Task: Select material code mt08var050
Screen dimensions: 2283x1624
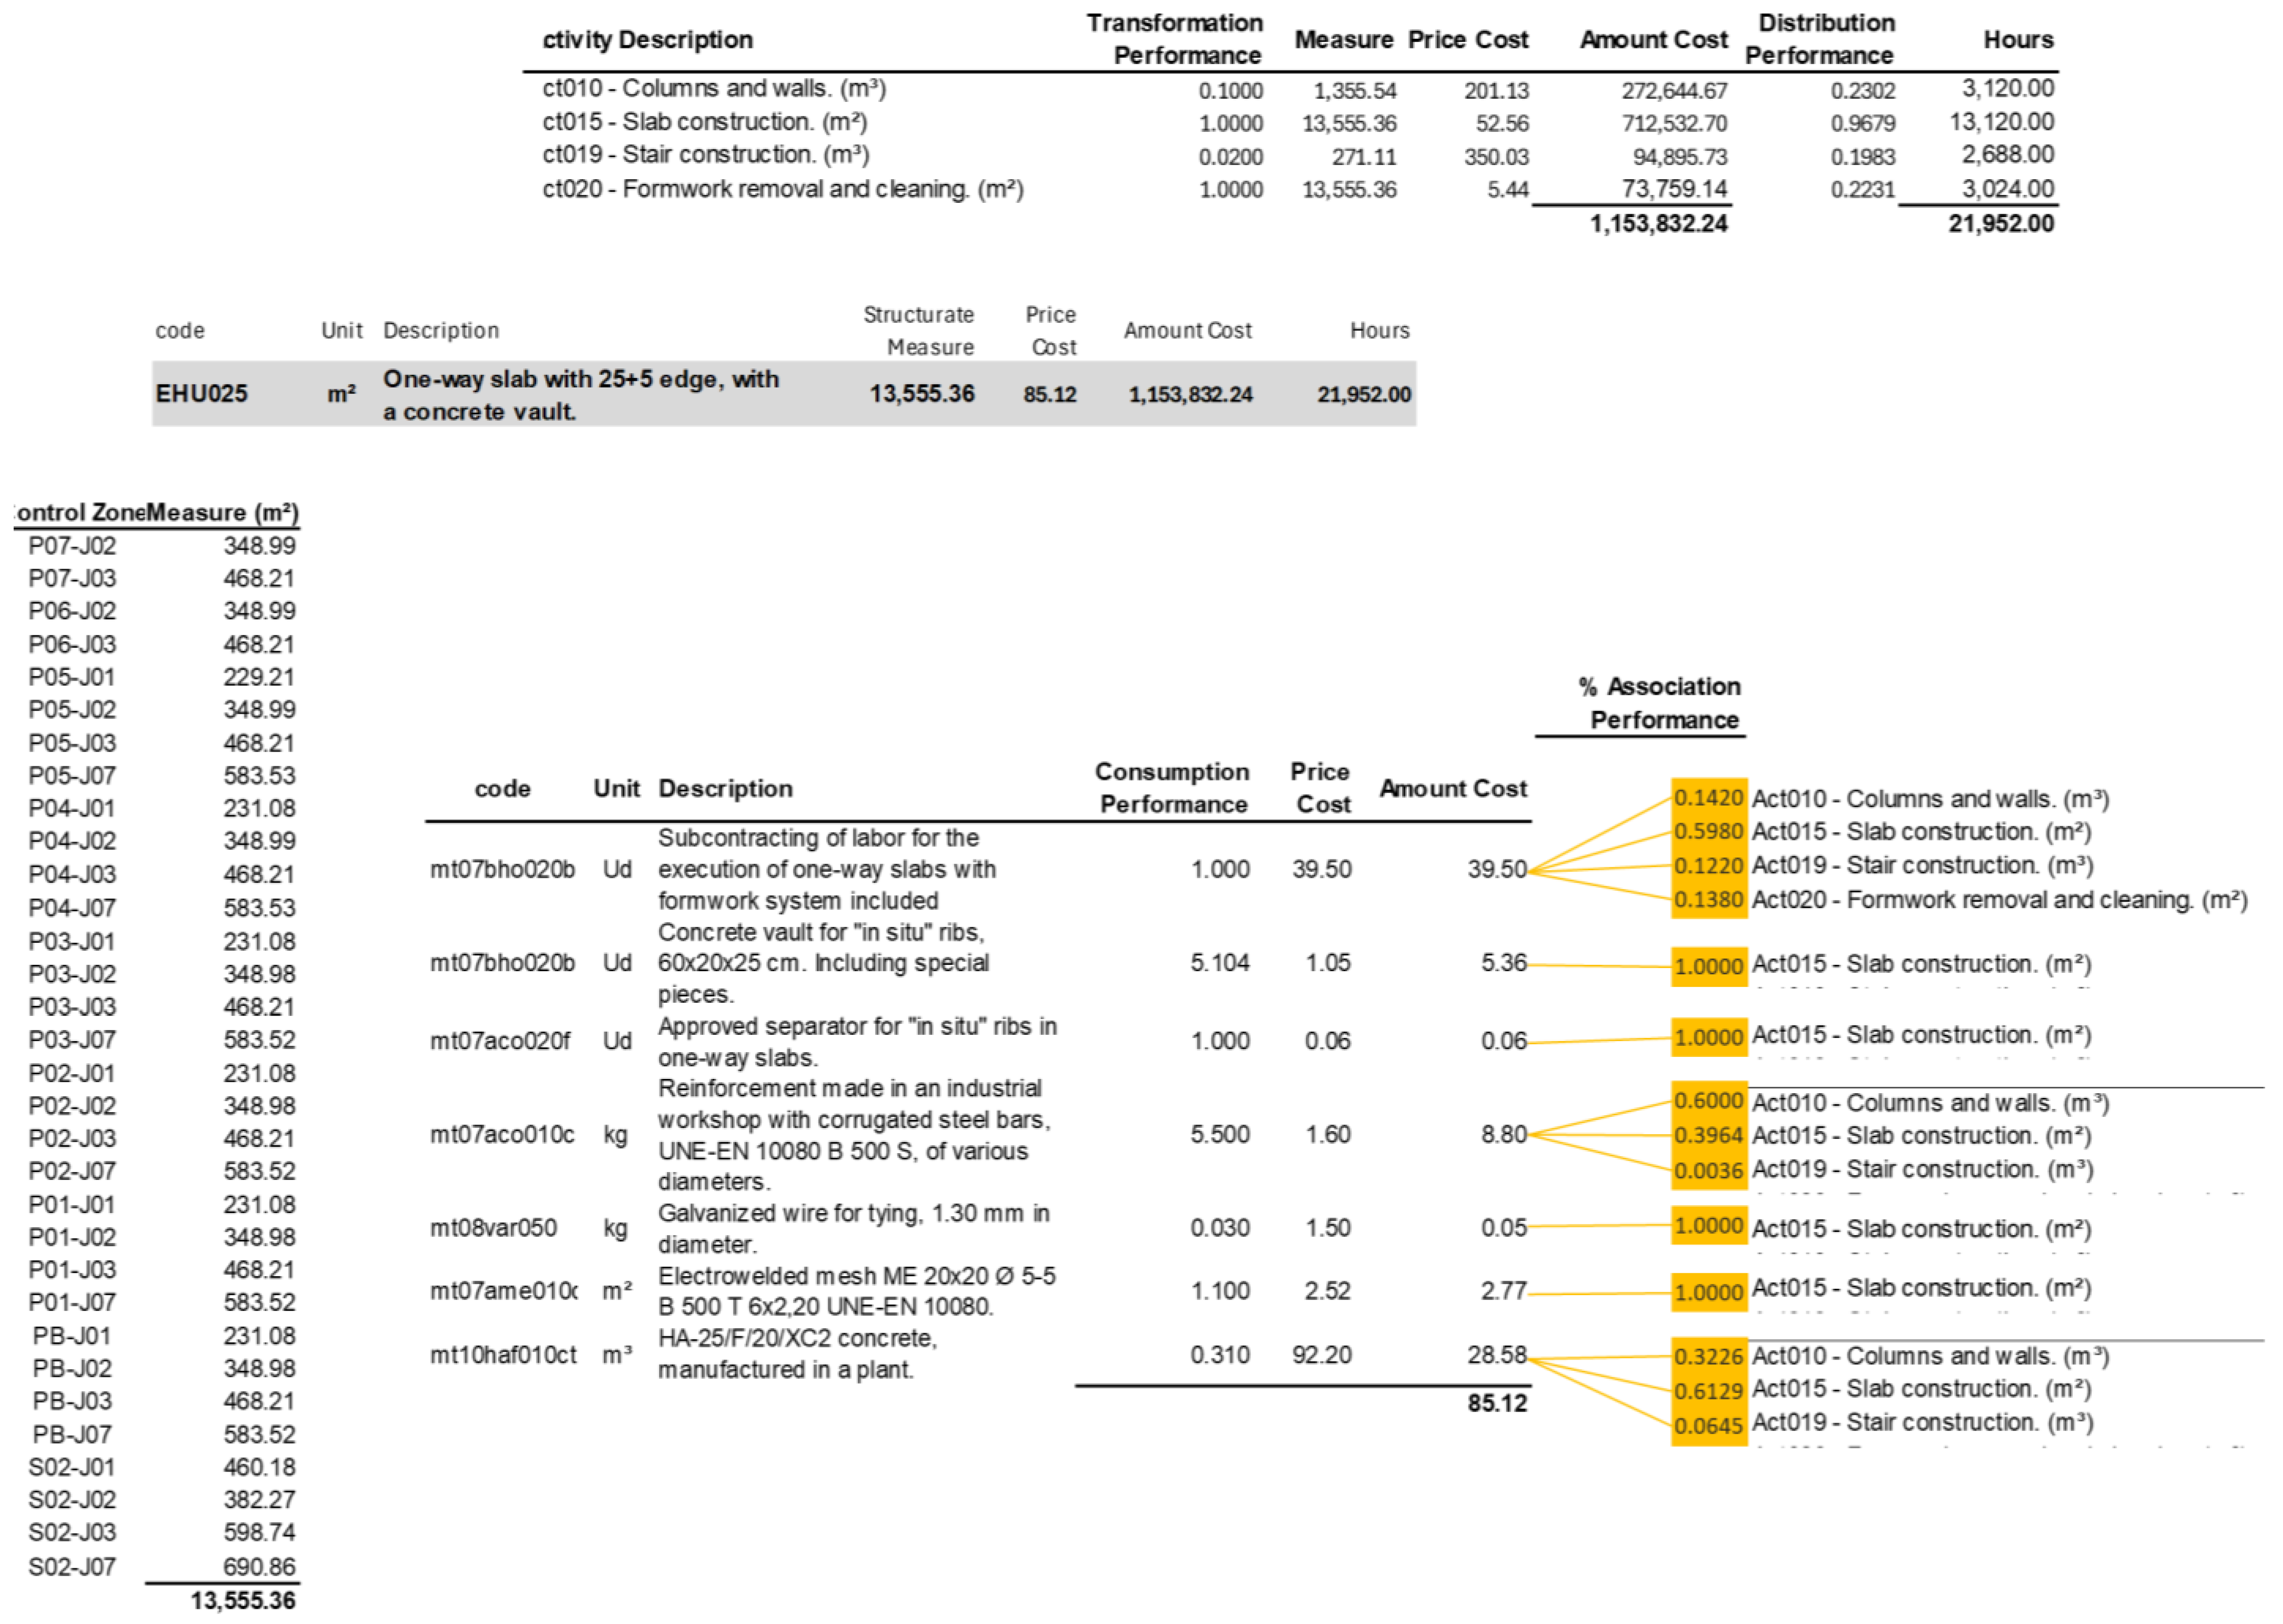Action: [493, 1228]
